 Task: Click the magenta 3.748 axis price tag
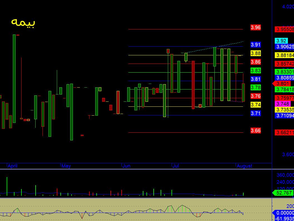click(283, 104)
